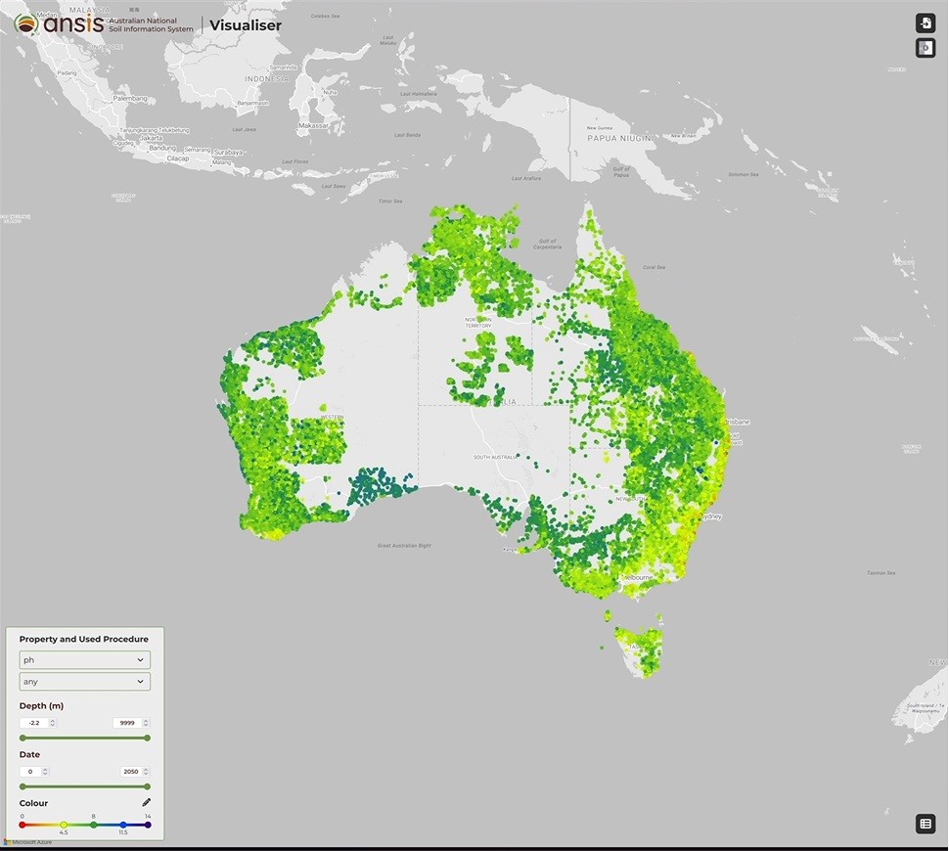Click the file import icon at top right
949x851 pixels.
[x=925, y=23]
